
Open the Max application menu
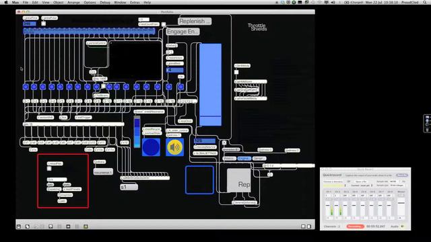tap(15, 2)
